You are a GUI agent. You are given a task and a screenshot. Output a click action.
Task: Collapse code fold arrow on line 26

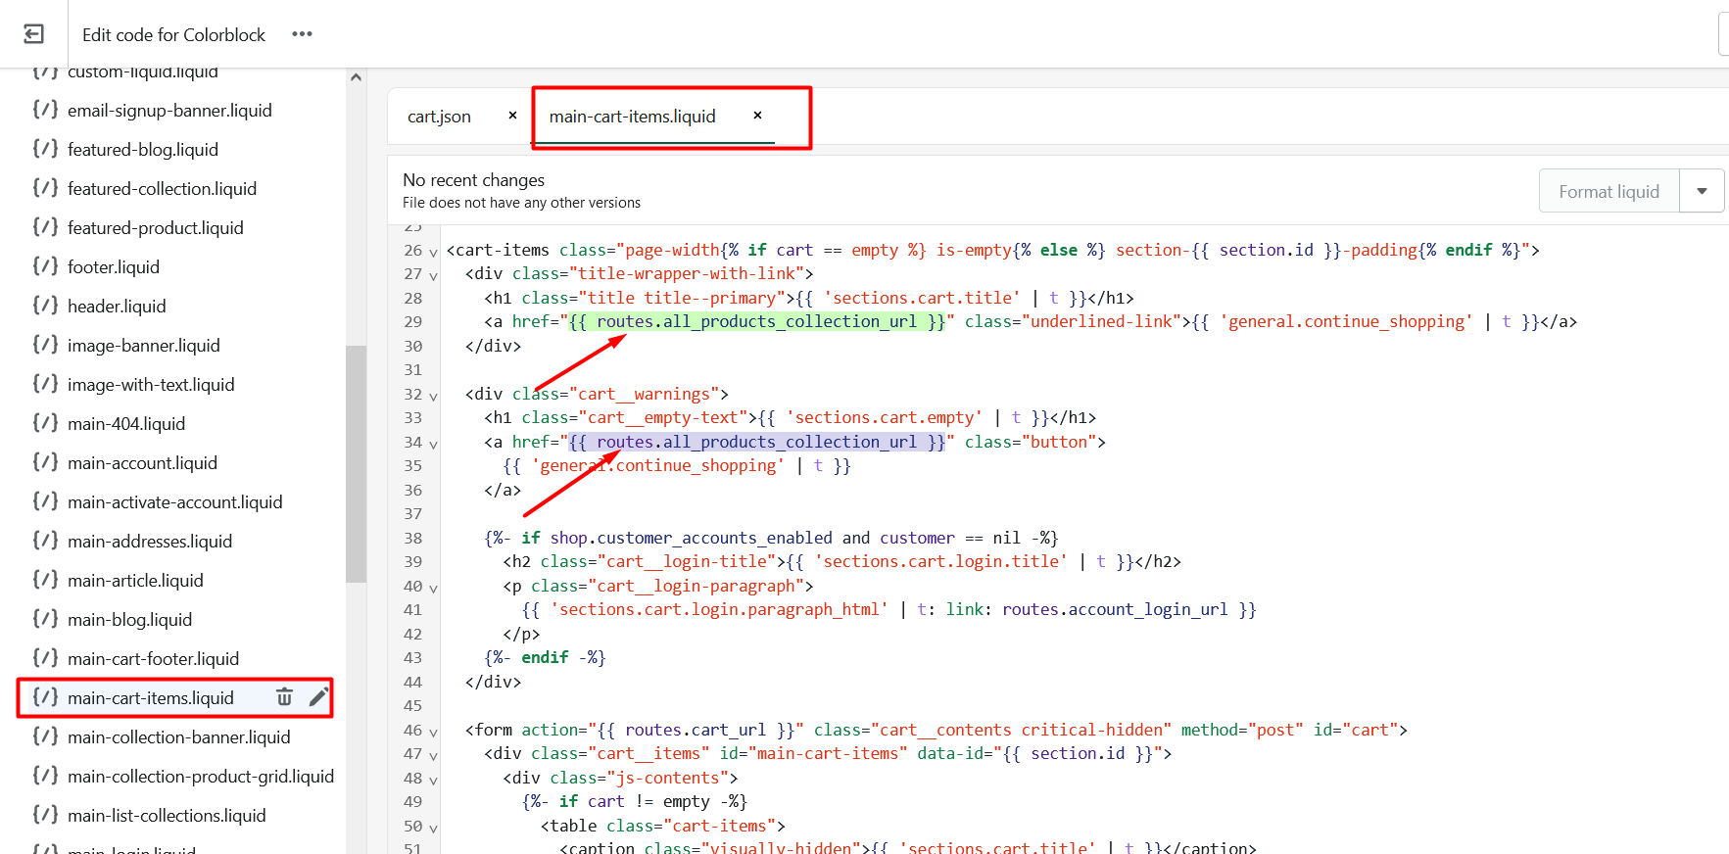[433, 252]
